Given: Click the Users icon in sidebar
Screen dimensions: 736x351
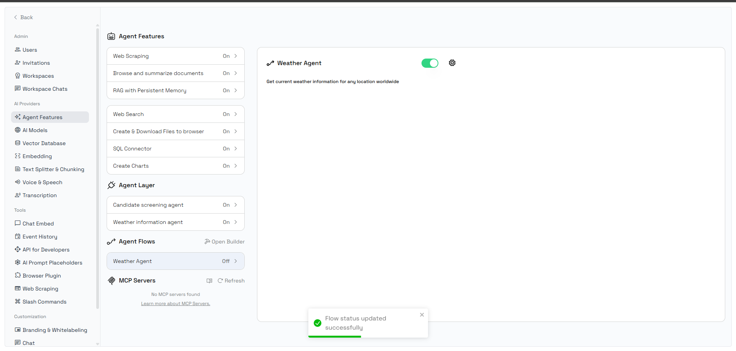Looking at the screenshot, I should pyautogui.click(x=18, y=50).
